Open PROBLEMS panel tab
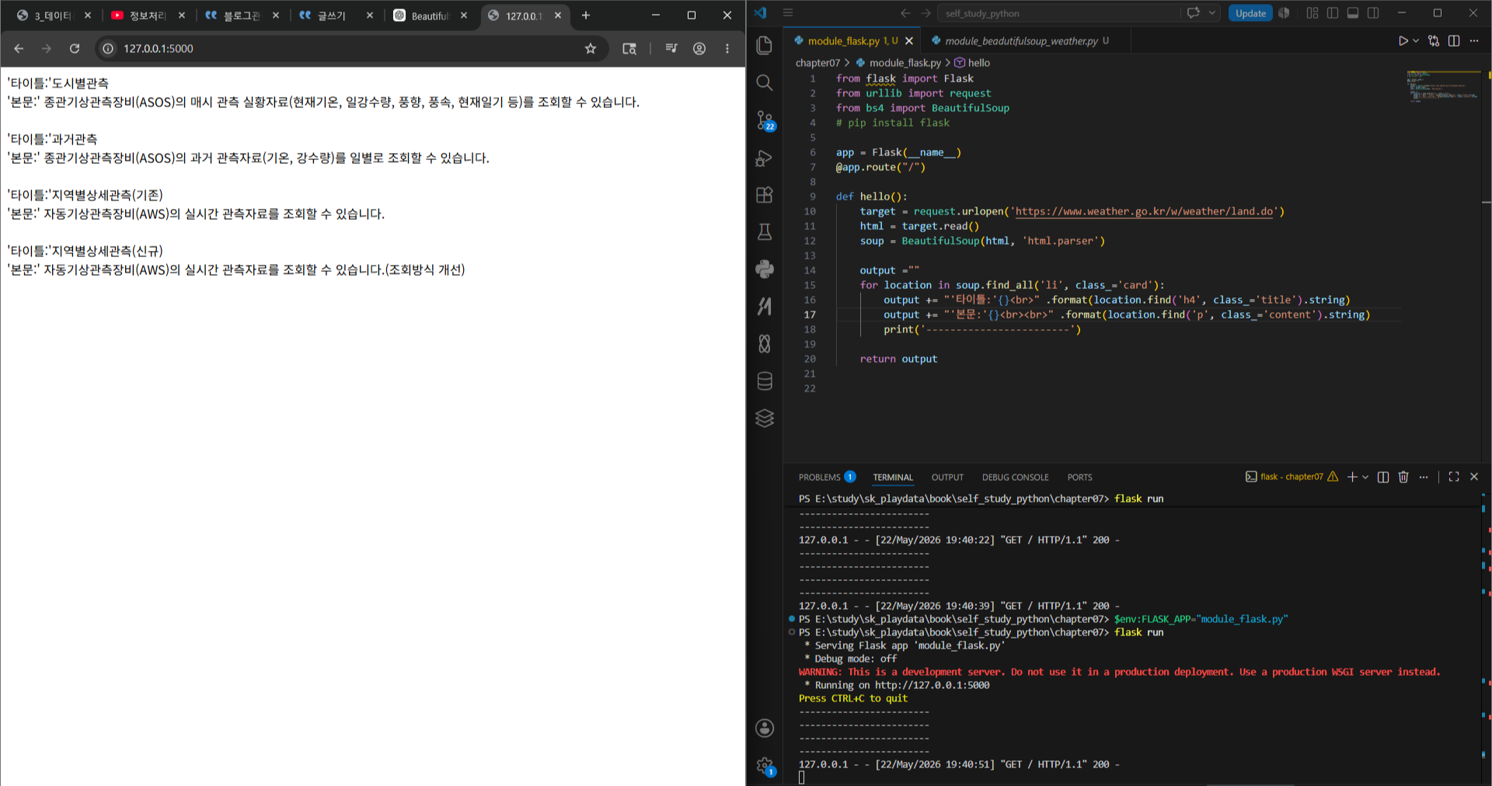 827,477
